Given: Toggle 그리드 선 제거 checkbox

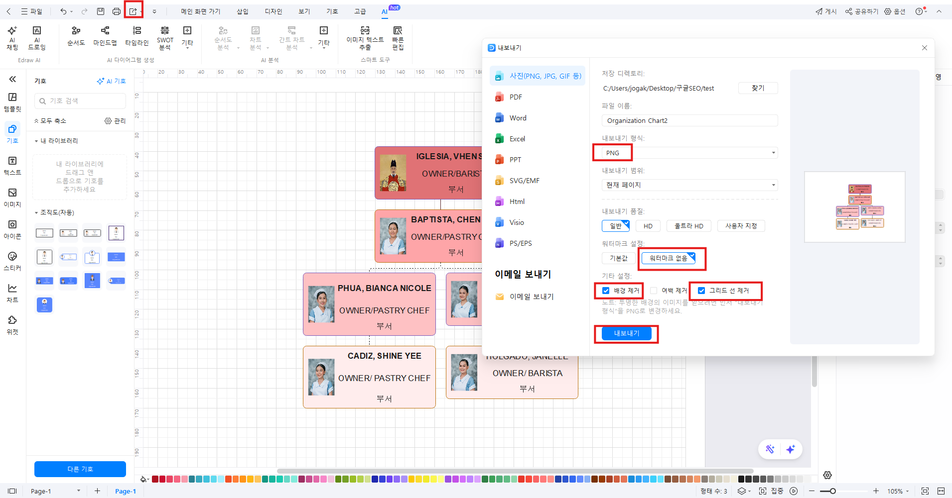Looking at the screenshot, I should coord(701,291).
